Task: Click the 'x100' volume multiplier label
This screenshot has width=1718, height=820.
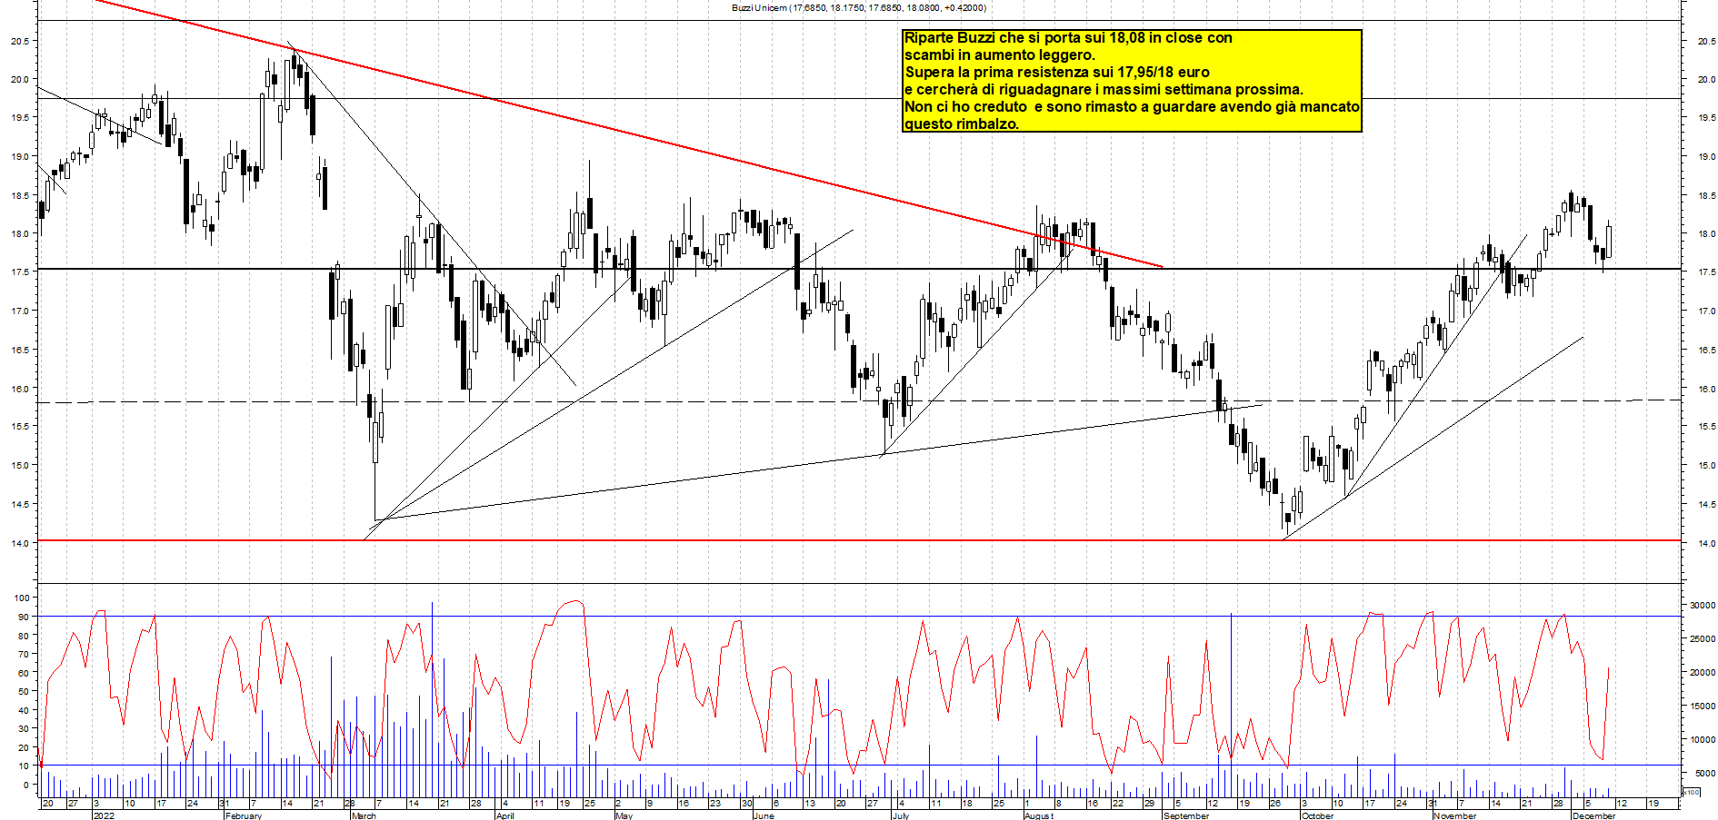Action: pyautogui.click(x=1692, y=792)
